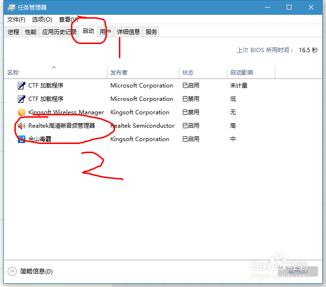
Task: Sort by the 状态 column header
Action: (203, 72)
